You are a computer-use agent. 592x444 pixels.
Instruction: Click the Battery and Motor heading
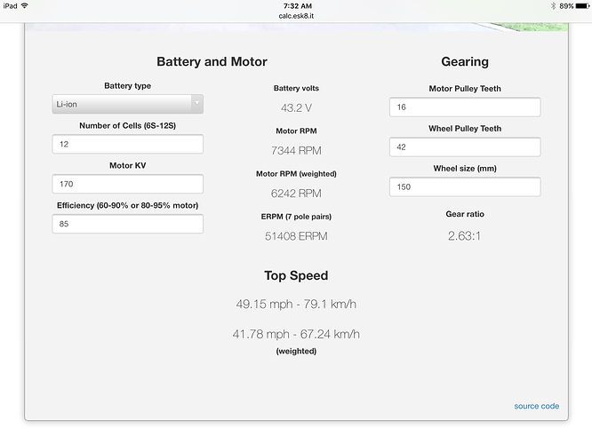212,62
